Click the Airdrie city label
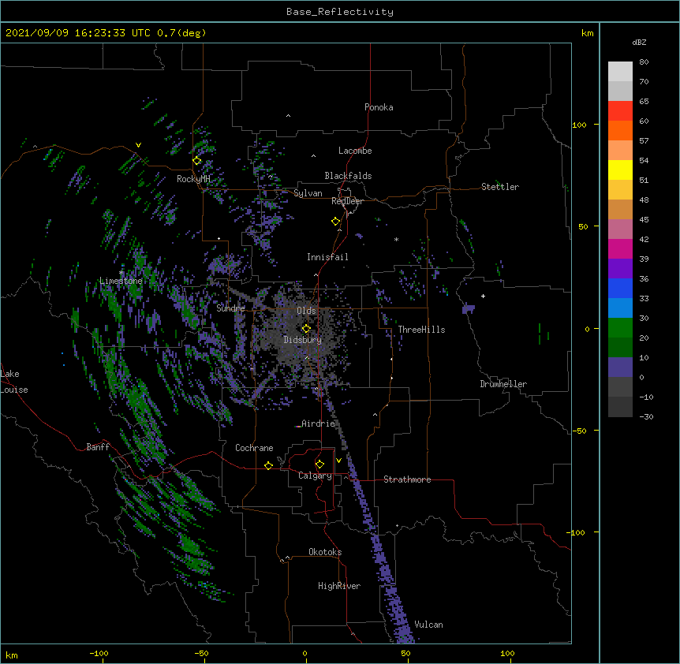This screenshot has width=680, height=664. [319, 423]
